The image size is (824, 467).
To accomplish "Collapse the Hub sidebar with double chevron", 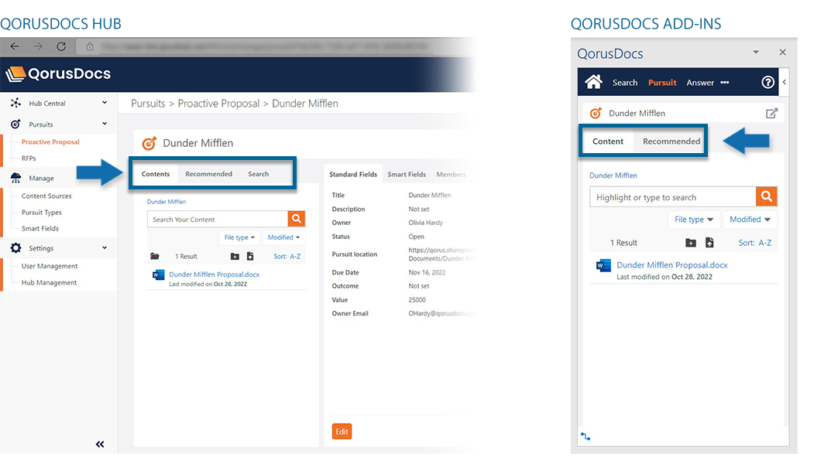I will [100, 444].
